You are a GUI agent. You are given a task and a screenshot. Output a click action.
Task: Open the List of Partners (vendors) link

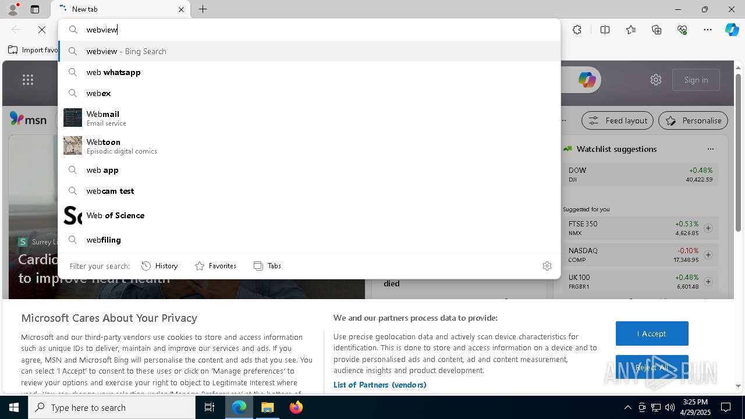point(380,385)
